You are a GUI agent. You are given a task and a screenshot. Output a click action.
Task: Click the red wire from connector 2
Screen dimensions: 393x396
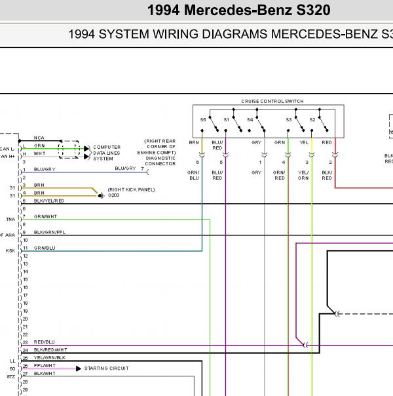click(x=364, y=188)
